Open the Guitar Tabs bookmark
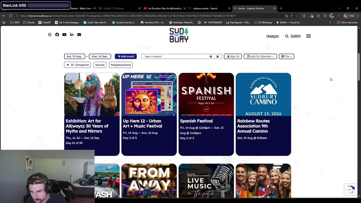This screenshot has height=203, width=361. 95,23
